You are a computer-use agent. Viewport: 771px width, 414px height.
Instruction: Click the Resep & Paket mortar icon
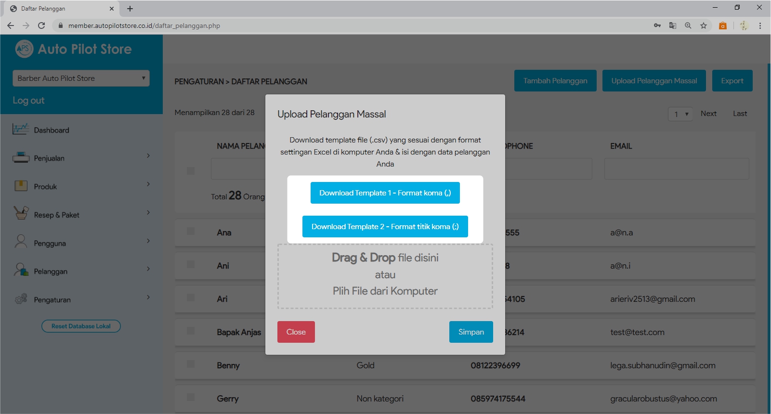click(21, 213)
